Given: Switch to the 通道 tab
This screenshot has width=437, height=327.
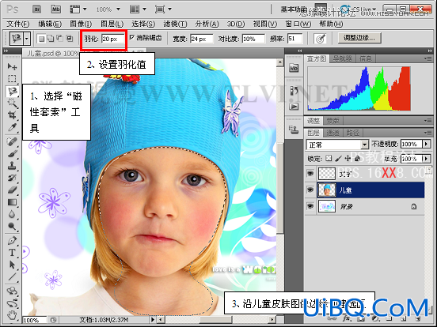Looking at the screenshot, I should point(332,133).
